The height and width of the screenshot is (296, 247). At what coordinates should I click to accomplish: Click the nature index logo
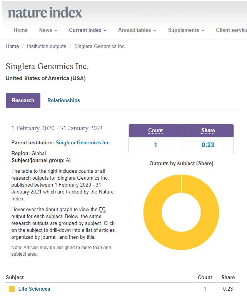pyautogui.click(x=45, y=13)
